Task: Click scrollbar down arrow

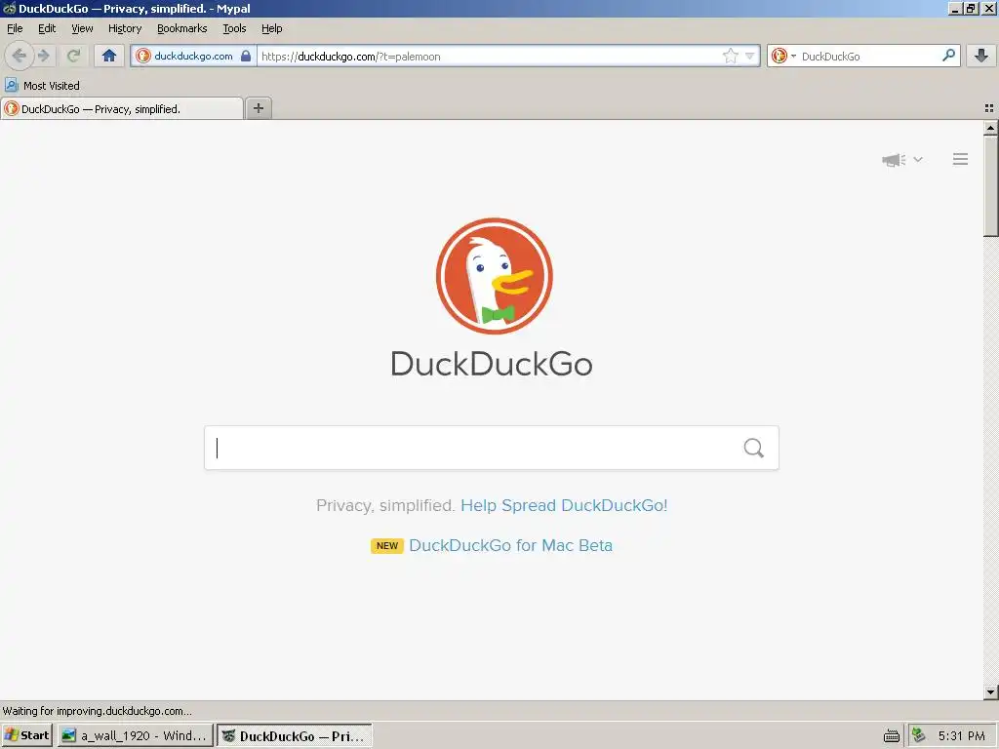Action: point(990,691)
